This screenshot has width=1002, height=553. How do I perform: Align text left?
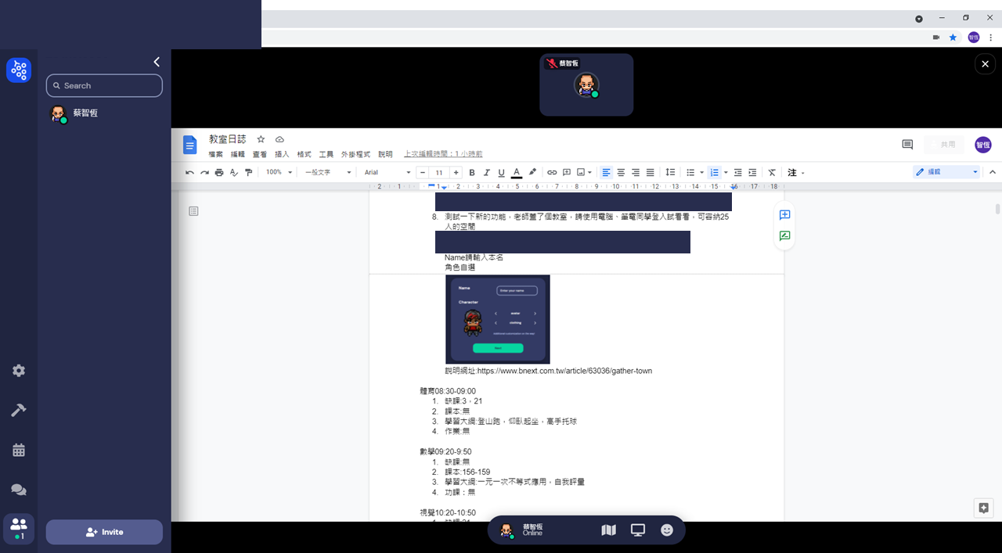click(606, 172)
